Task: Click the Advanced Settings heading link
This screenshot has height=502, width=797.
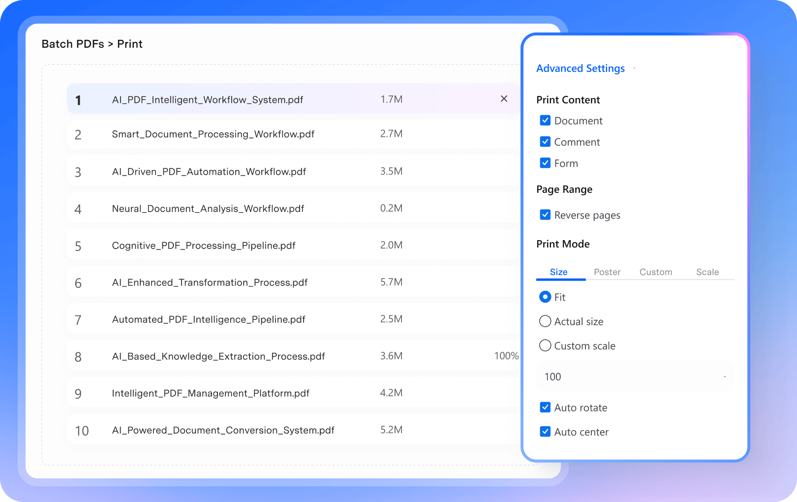Action: [x=581, y=68]
